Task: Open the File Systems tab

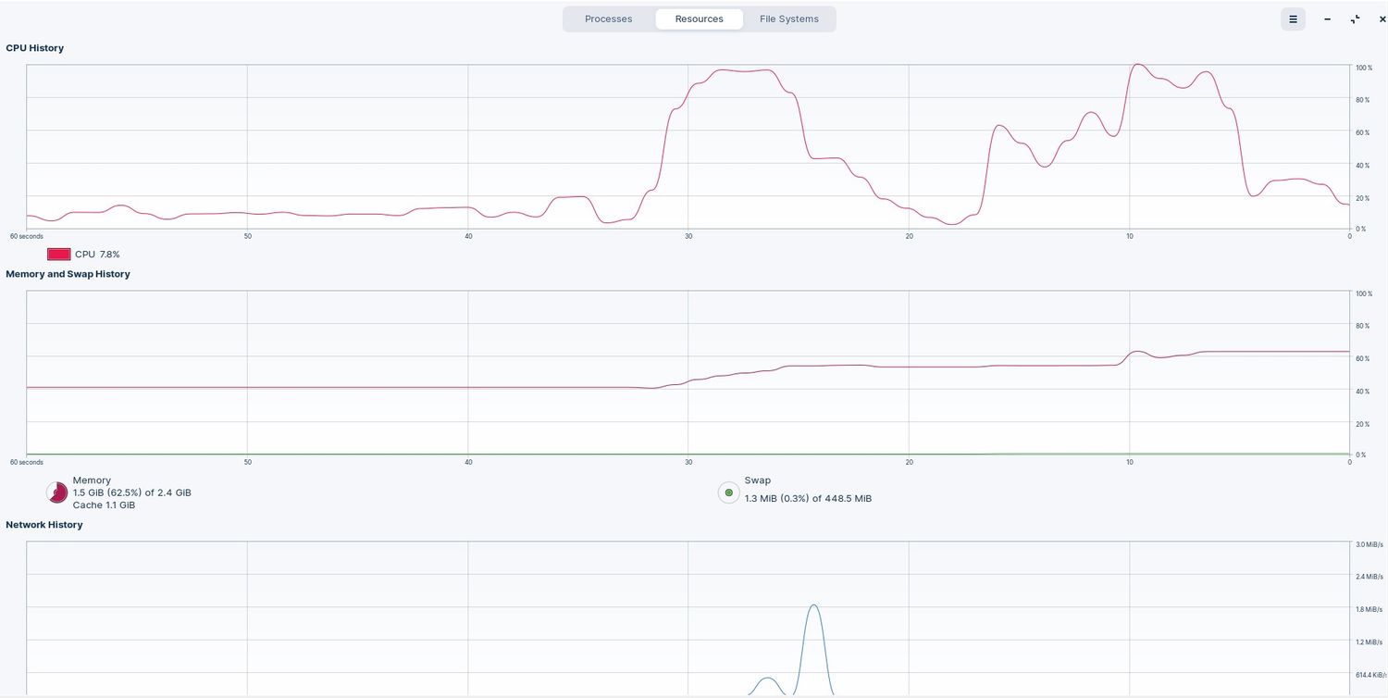Action: pyautogui.click(x=788, y=19)
